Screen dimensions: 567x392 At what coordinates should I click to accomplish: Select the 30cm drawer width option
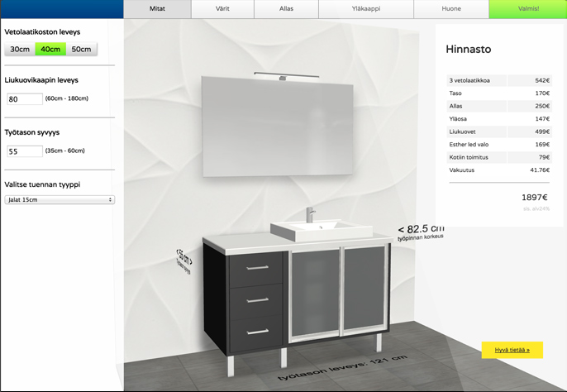[x=20, y=50]
